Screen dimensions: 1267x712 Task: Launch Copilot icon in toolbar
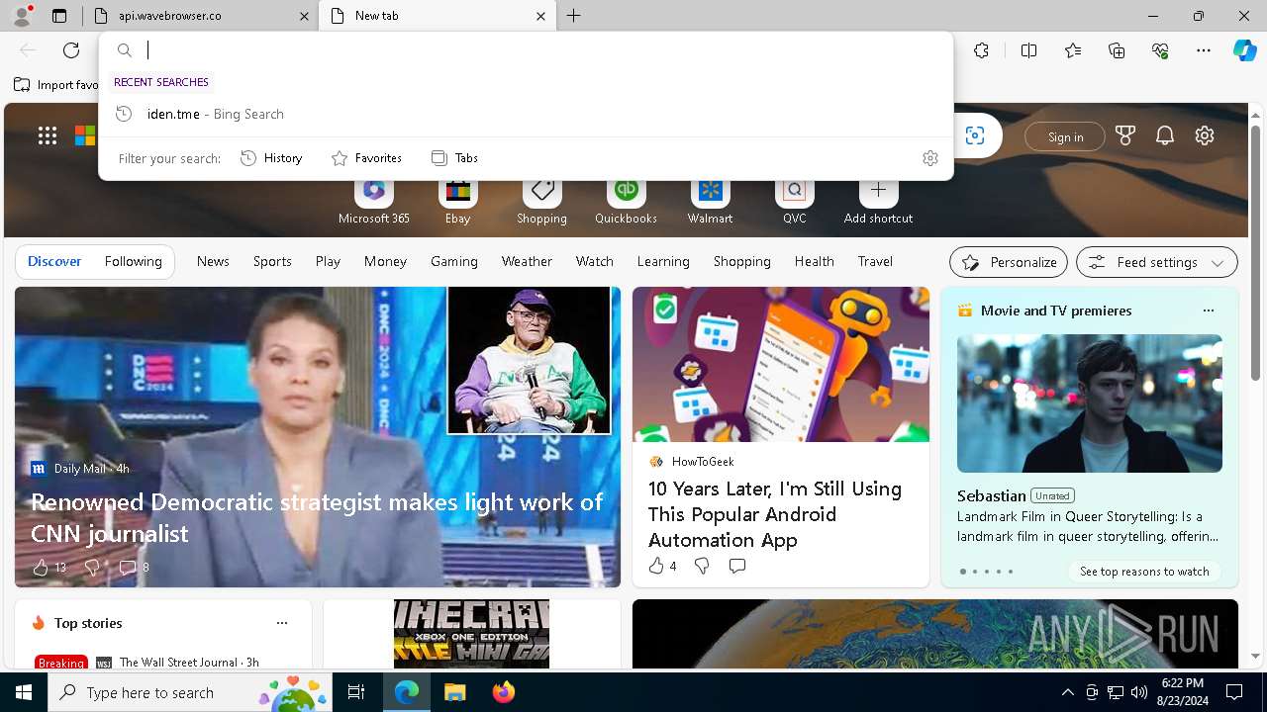pos(1244,50)
